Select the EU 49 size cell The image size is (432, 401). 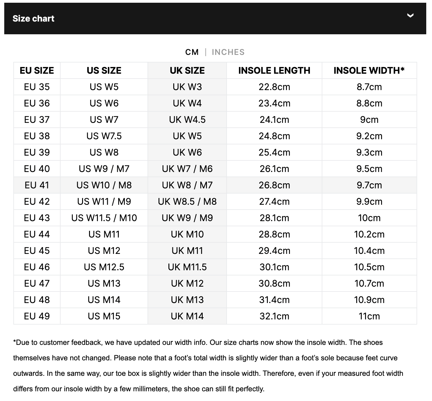37,316
